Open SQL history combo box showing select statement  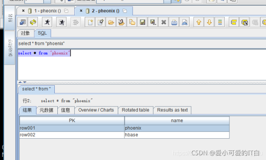click(x=142, y=43)
